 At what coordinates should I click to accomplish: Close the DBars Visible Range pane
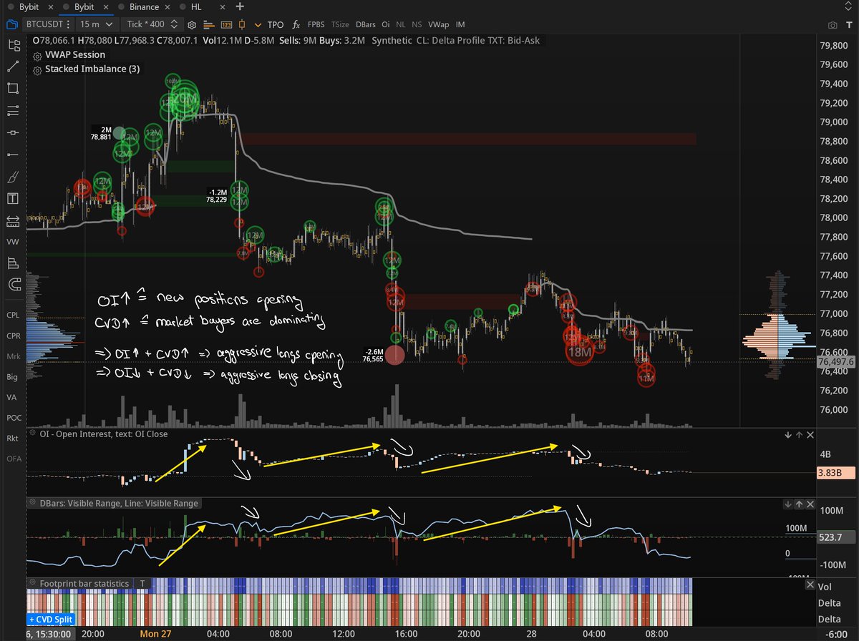(810, 504)
